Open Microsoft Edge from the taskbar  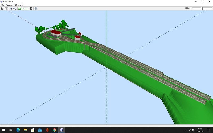(18, 130)
